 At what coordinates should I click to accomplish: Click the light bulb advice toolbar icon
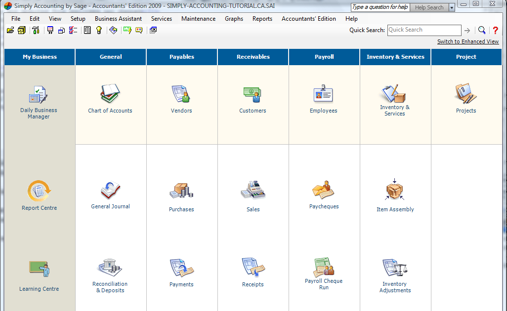[x=99, y=30]
